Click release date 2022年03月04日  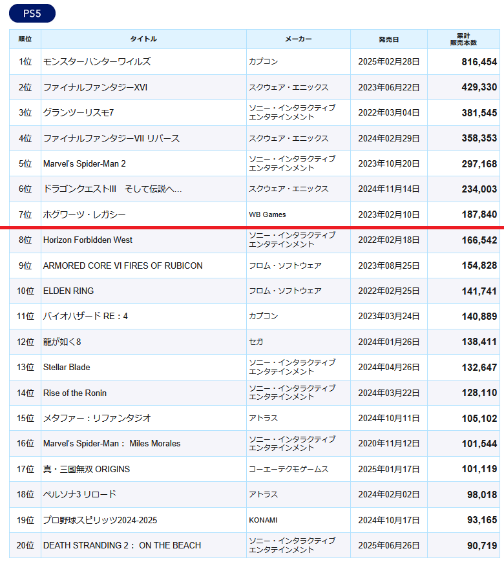[x=388, y=112]
